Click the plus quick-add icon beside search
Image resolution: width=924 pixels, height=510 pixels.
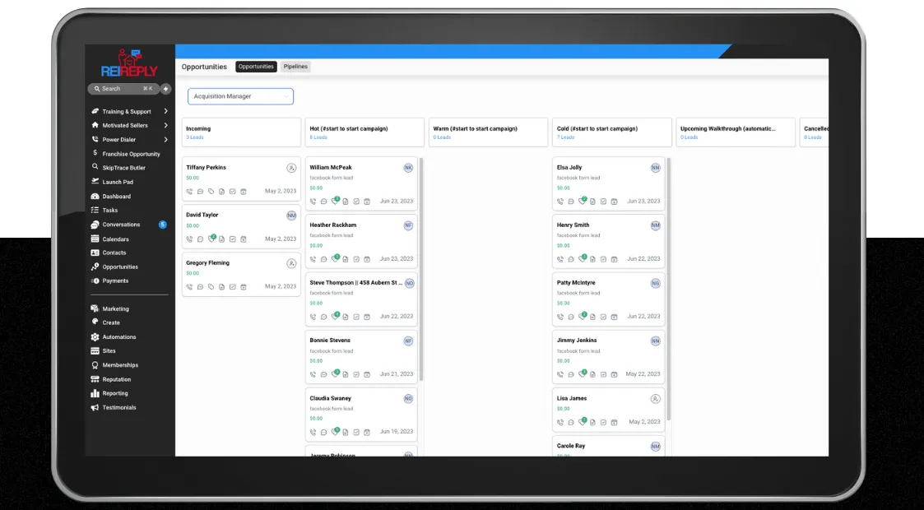(165, 89)
